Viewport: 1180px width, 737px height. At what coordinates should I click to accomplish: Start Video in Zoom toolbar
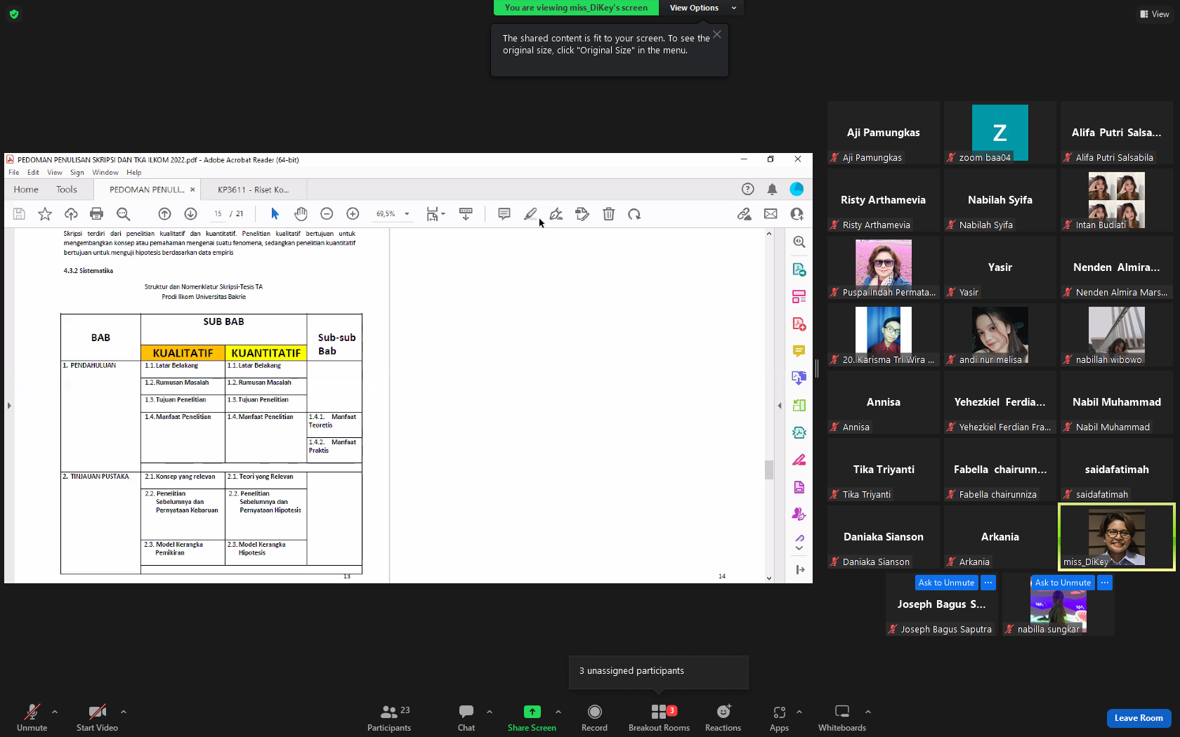(97, 717)
